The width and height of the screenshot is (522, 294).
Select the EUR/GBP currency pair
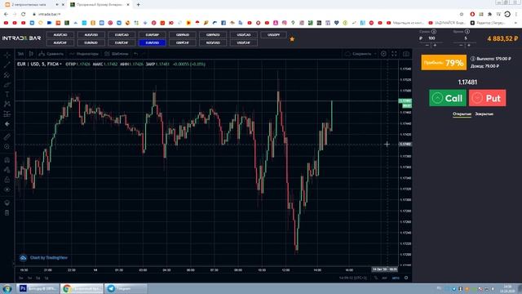(152, 34)
